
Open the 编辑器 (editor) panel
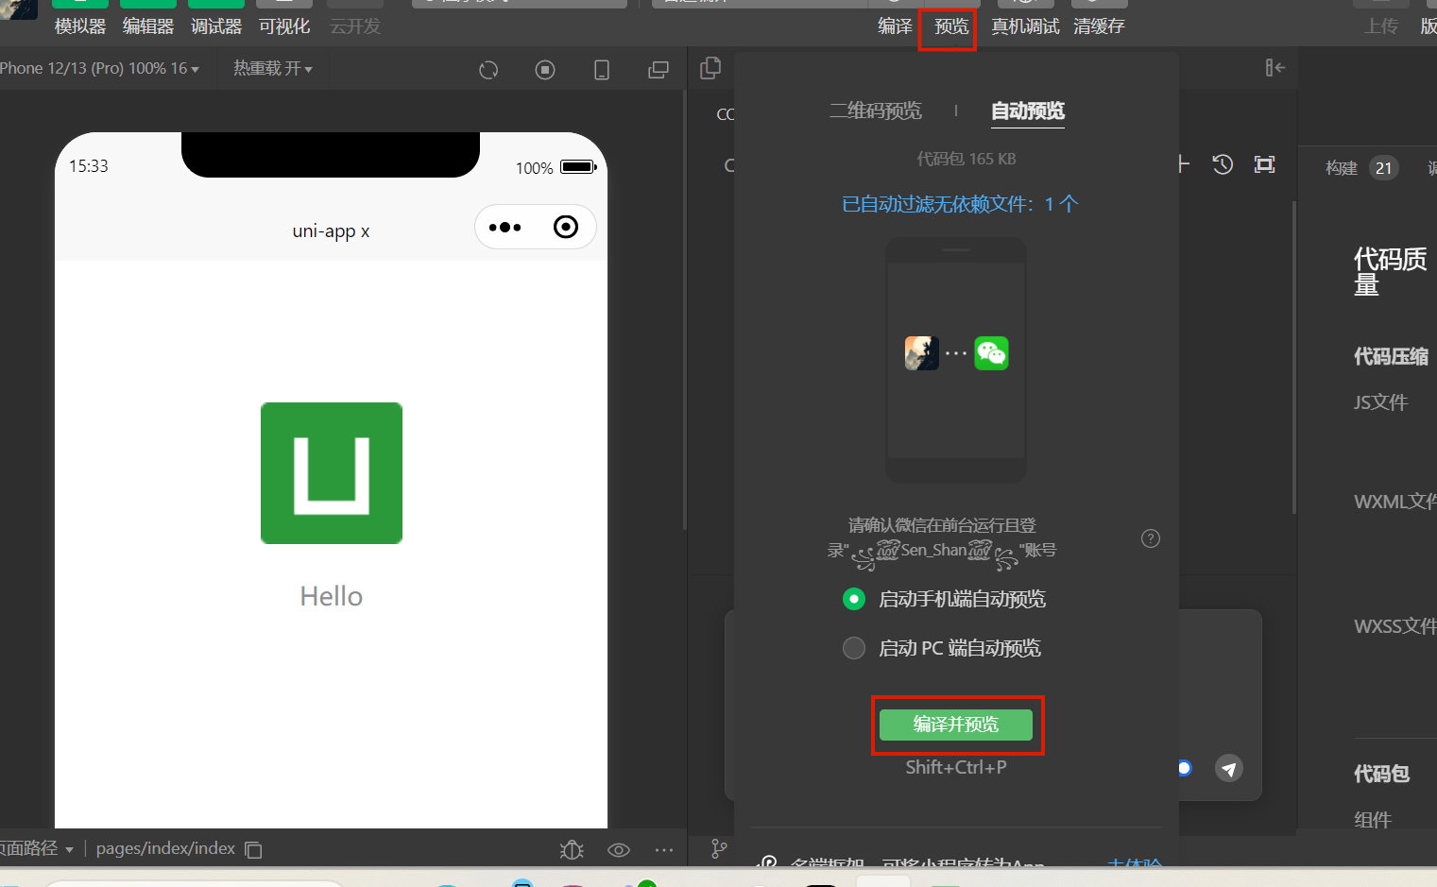tap(148, 26)
